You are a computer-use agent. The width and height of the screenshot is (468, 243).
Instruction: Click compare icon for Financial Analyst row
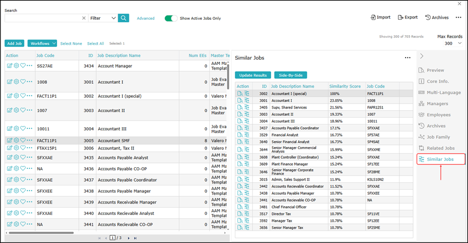coord(247,134)
